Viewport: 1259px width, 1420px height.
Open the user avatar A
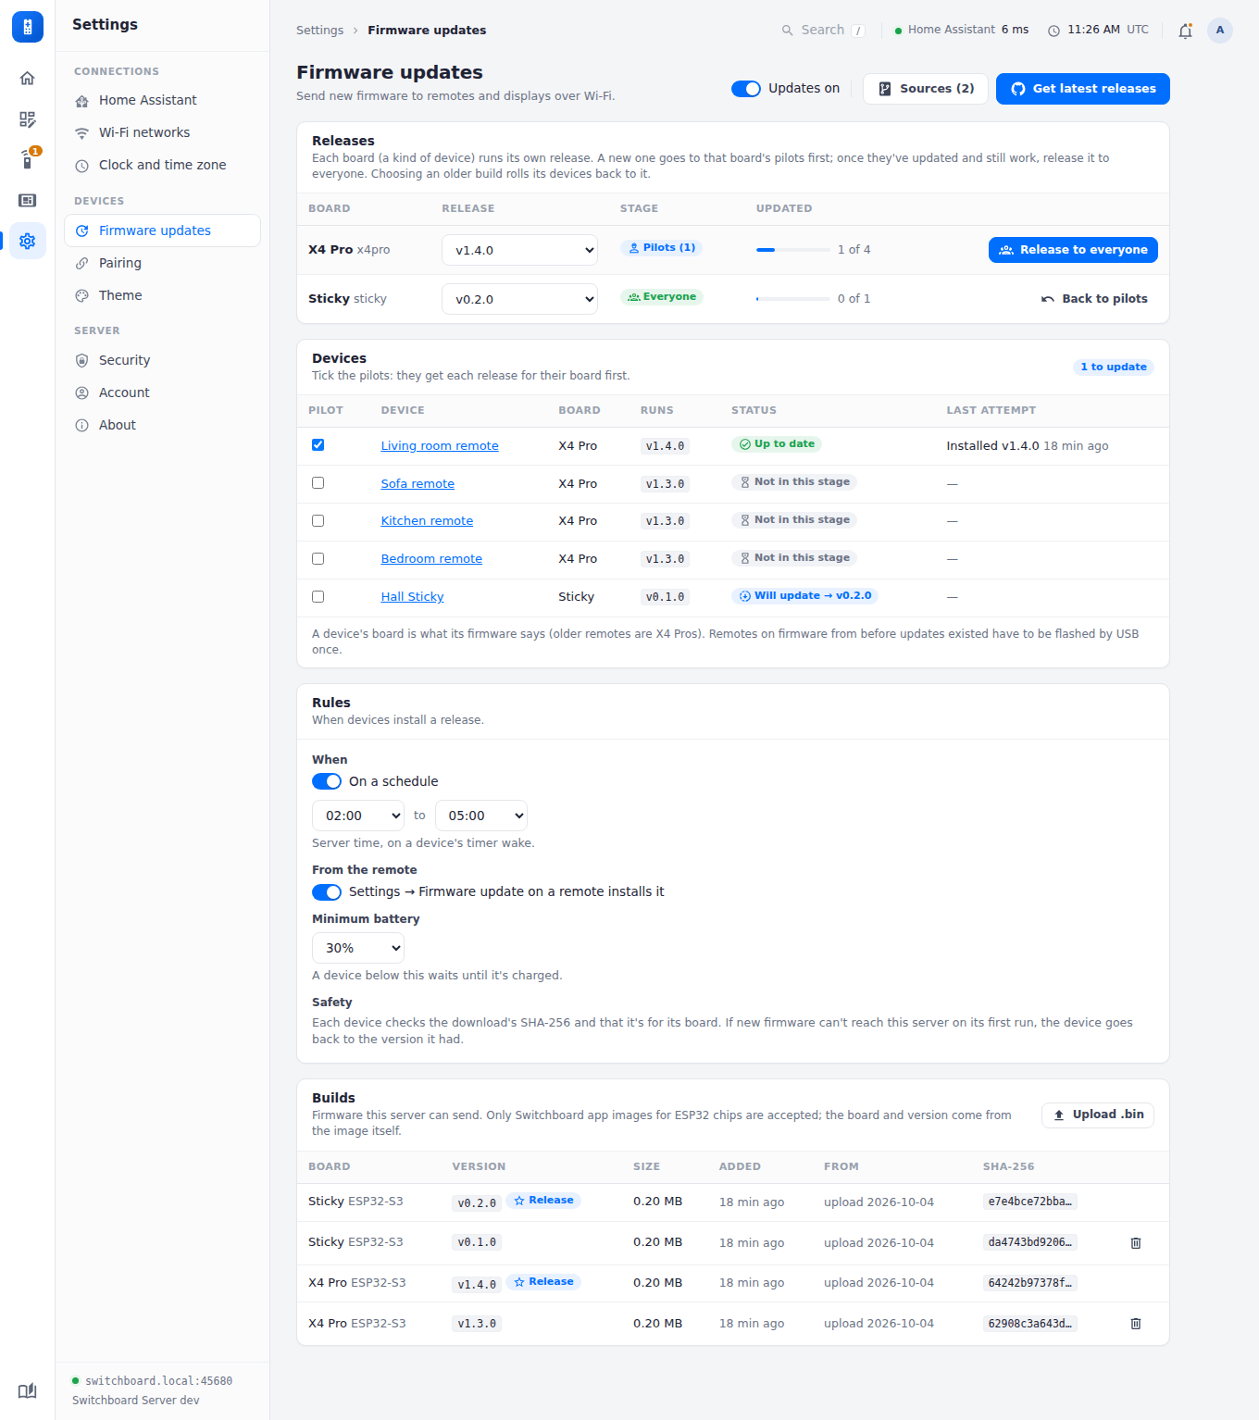[x=1220, y=31]
